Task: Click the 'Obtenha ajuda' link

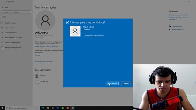Action: click(177, 27)
